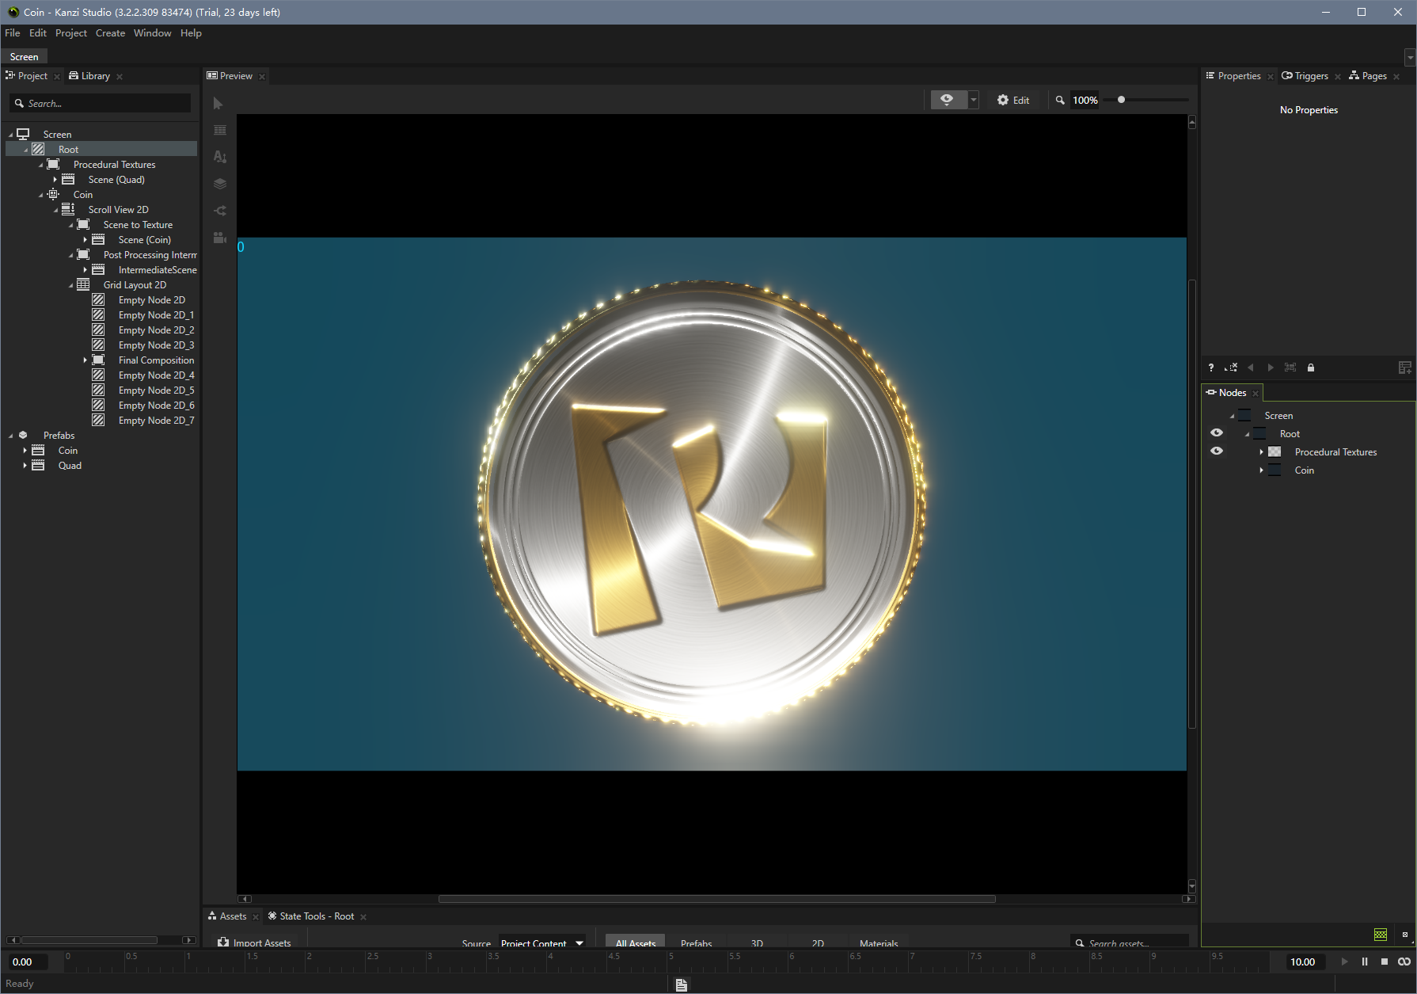This screenshot has height=994, width=1417.
Task: Click the collapse-selection icon next to help
Action: click(1231, 368)
